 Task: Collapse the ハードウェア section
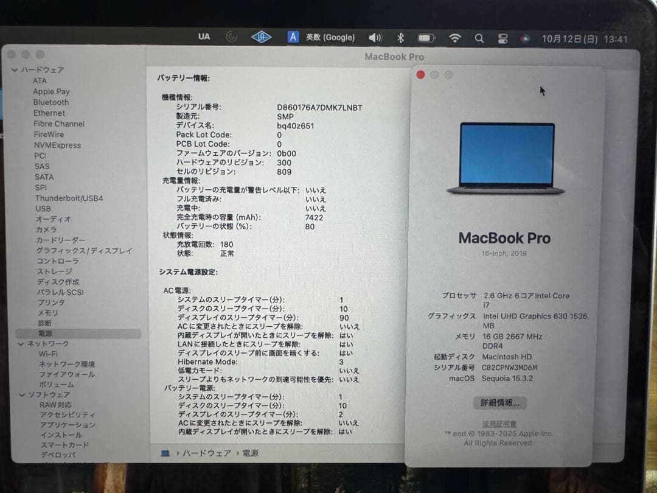coord(15,70)
